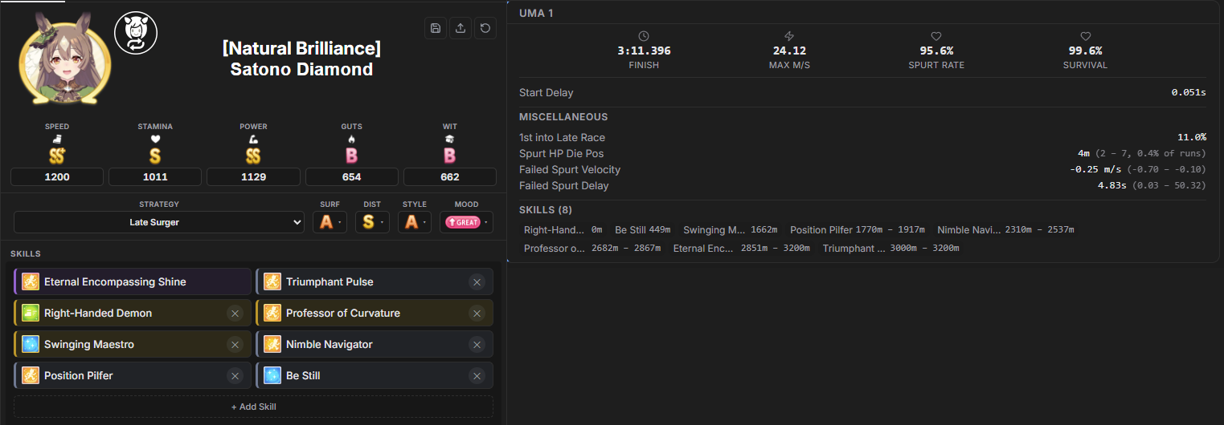This screenshot has width=1224, height=425.
Task: Click the clock icon above finish time
Action: [x=644, y=36]
